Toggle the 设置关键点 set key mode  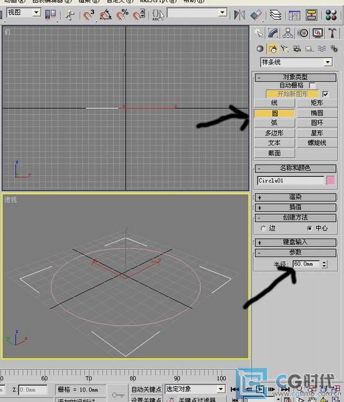click(x=146, y=399)
